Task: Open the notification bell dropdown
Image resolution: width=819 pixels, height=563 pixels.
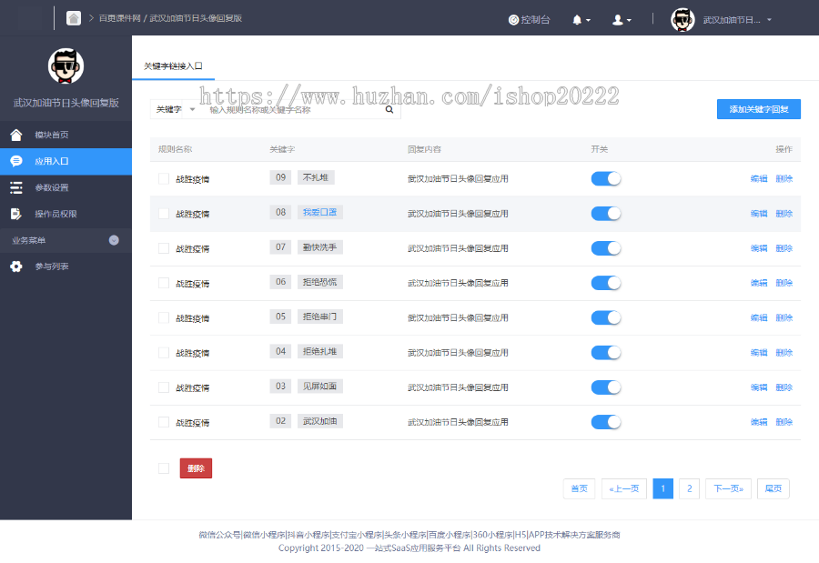Action: click(x=581, y=20)
